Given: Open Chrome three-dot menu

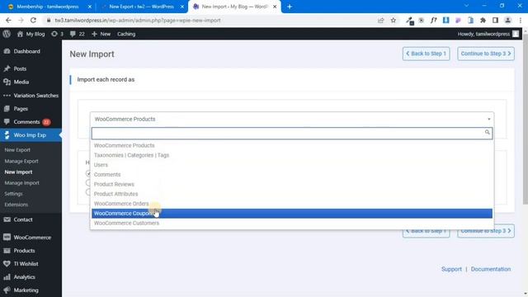Looking at the screenshot, I should pyautogui.click(x=521, y=20).
